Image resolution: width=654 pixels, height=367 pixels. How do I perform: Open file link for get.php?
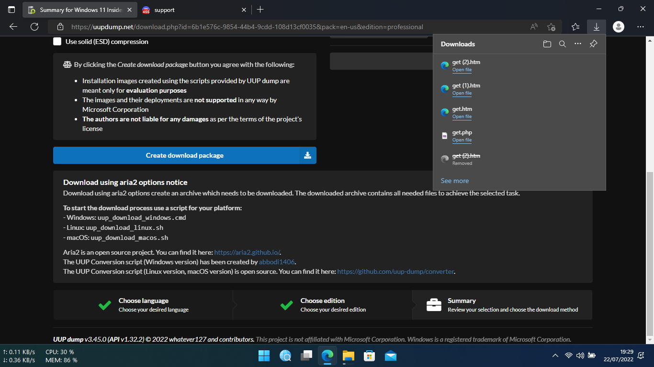coord(462,140)
